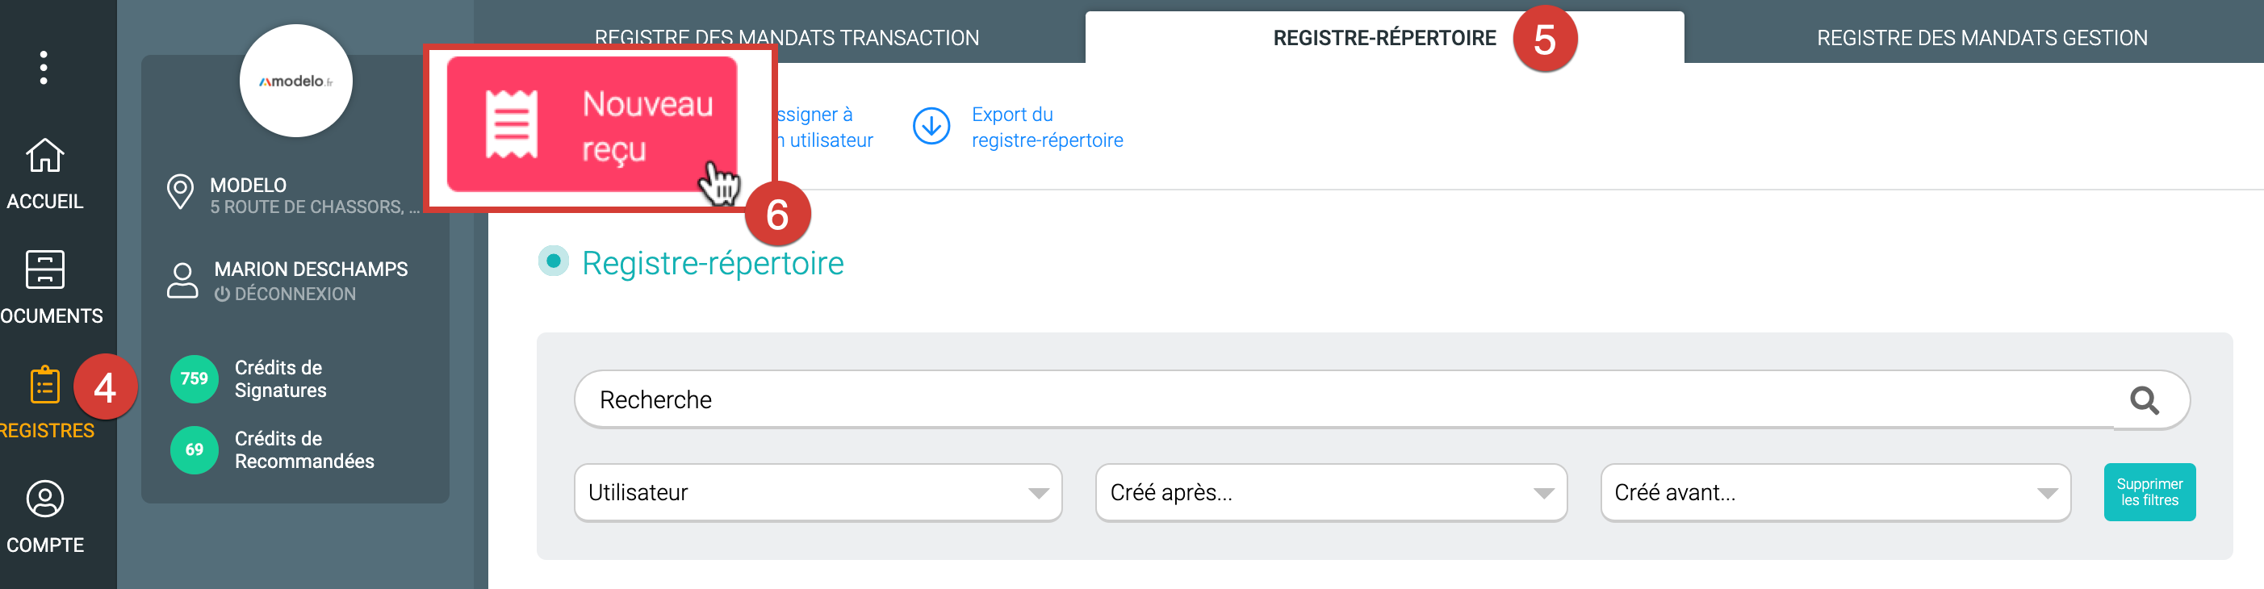Open the Registres clipboard icon

point(45,385)
